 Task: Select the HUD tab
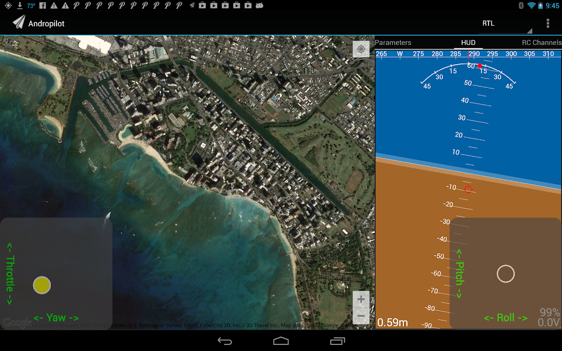click(468, 43)
